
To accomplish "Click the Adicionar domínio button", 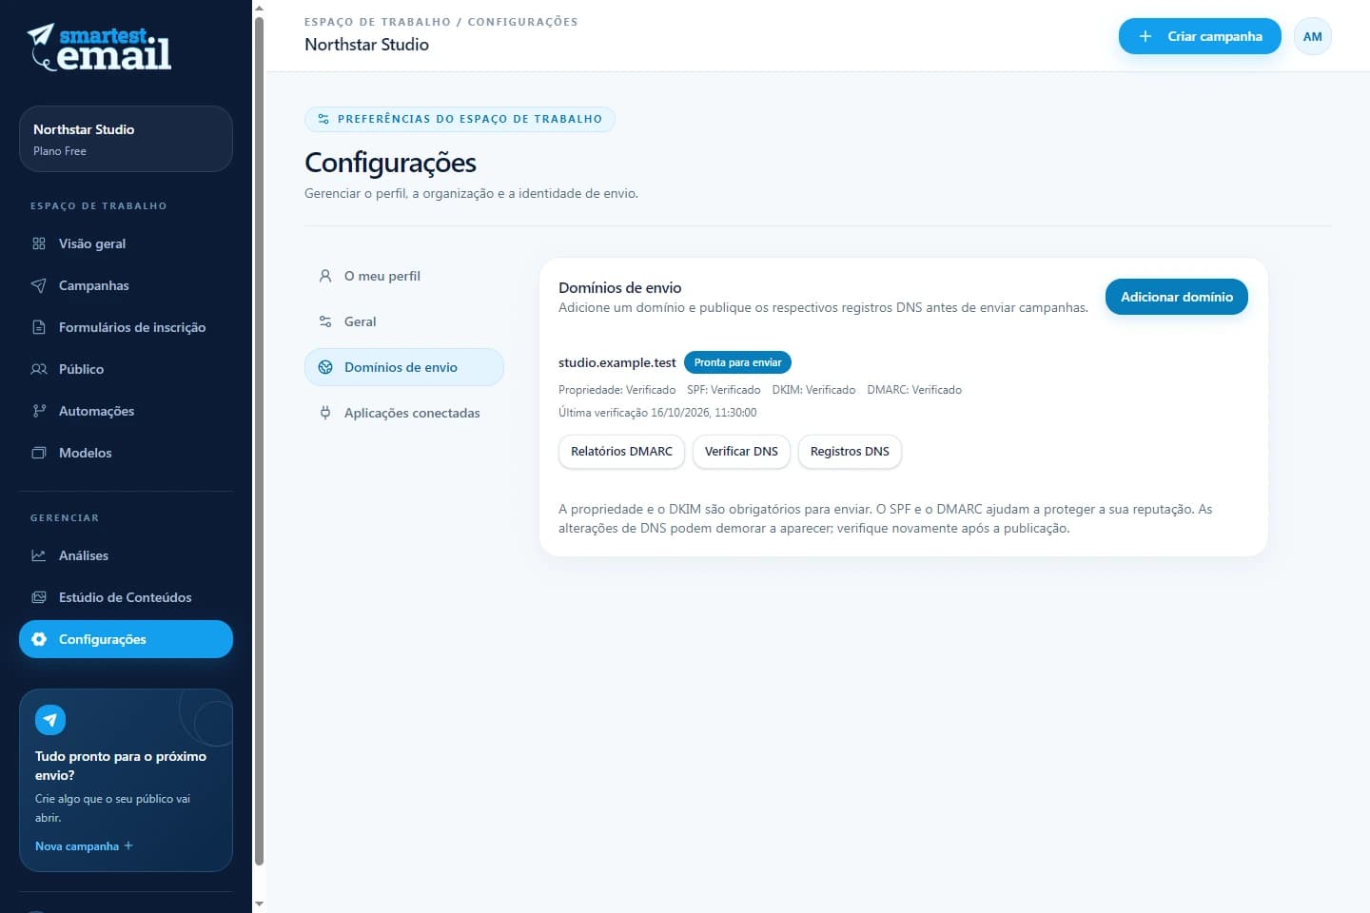I will click(1176, 297).
